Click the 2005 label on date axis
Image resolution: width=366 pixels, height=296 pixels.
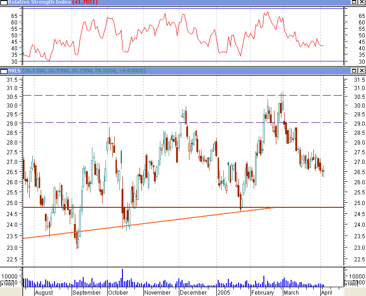coord(224,292)
